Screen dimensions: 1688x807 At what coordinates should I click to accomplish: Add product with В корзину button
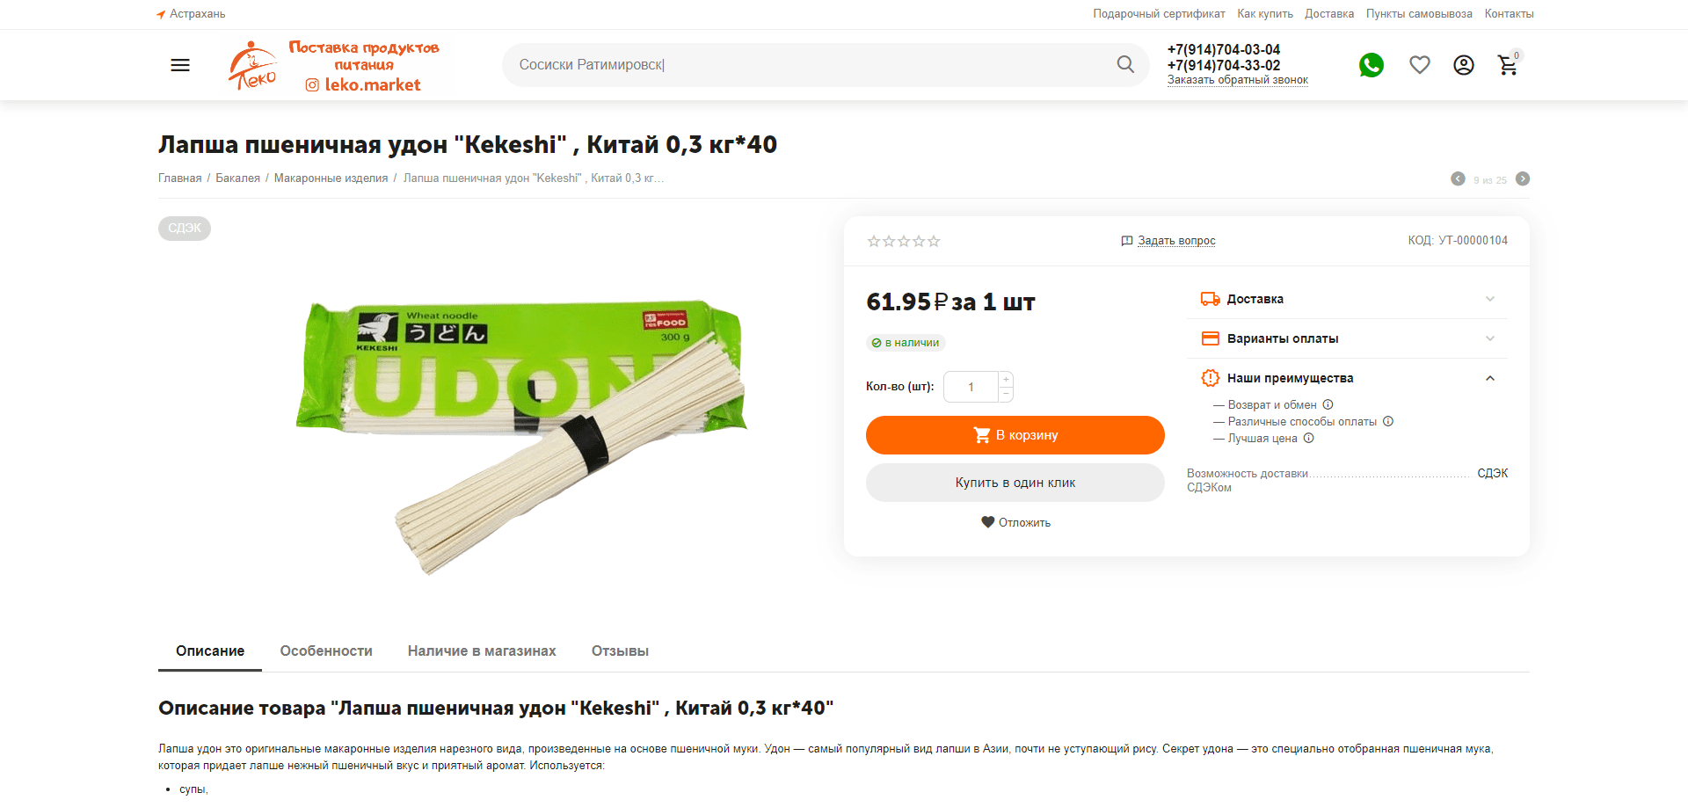coord(1015,435)
